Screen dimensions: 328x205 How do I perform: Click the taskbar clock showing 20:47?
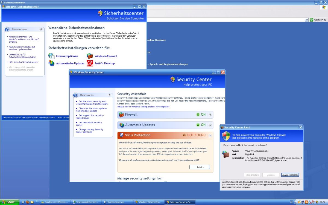[x=323, y=202]
